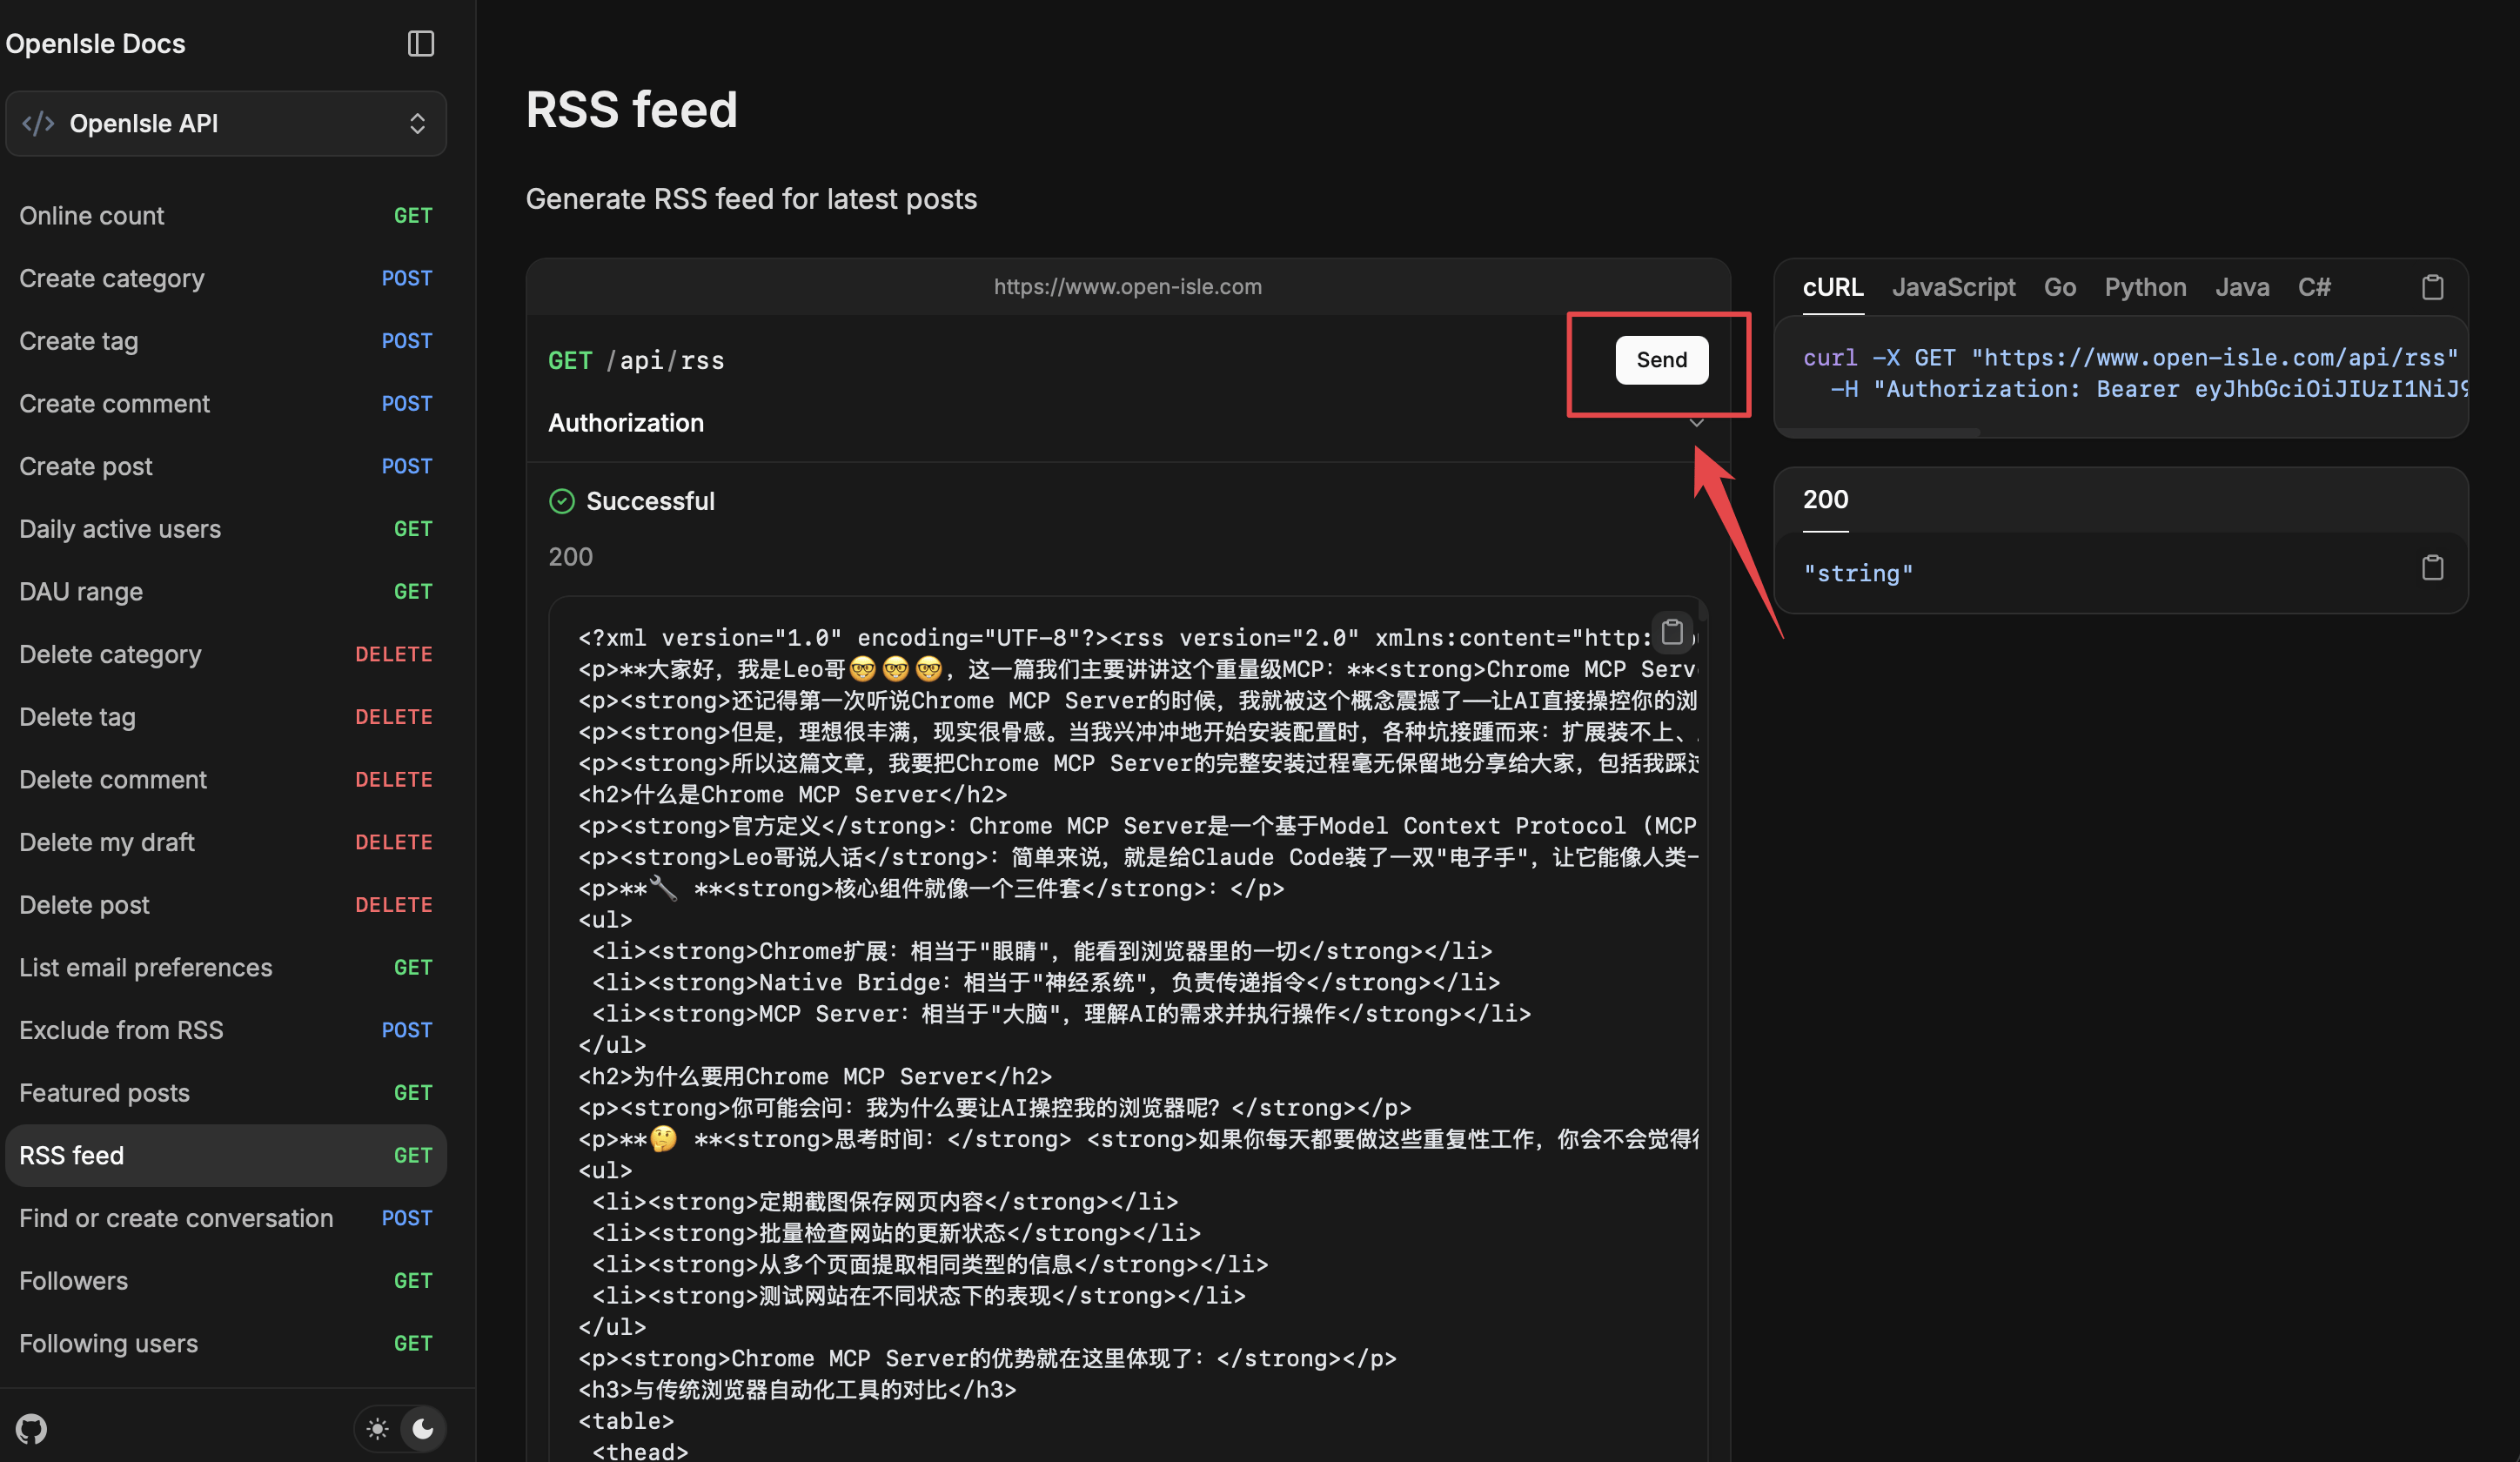Collapse the sidebar with panel icon
This screenshot has height=1462, width=2520.
click(420, 43)
